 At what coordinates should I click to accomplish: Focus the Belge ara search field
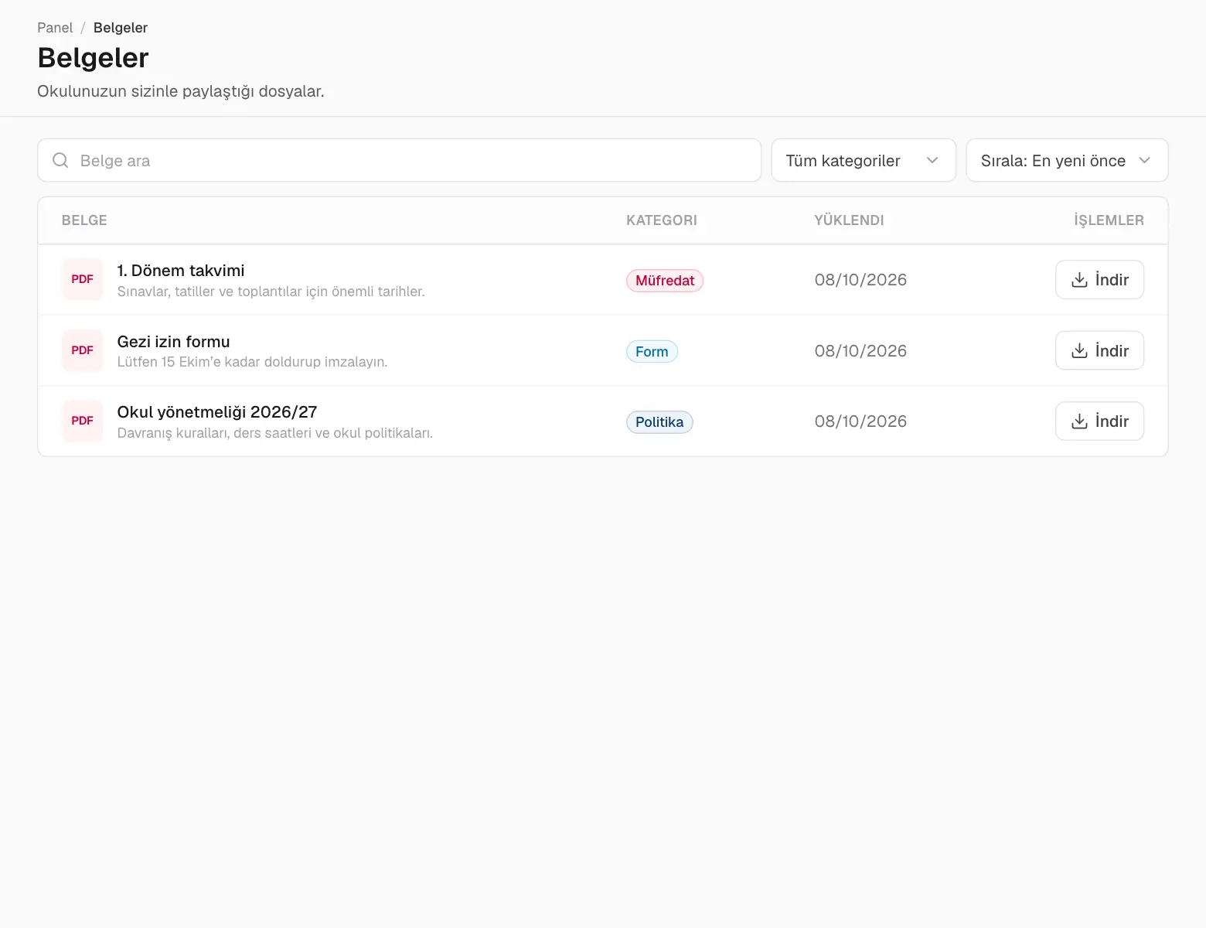(399, 160)
